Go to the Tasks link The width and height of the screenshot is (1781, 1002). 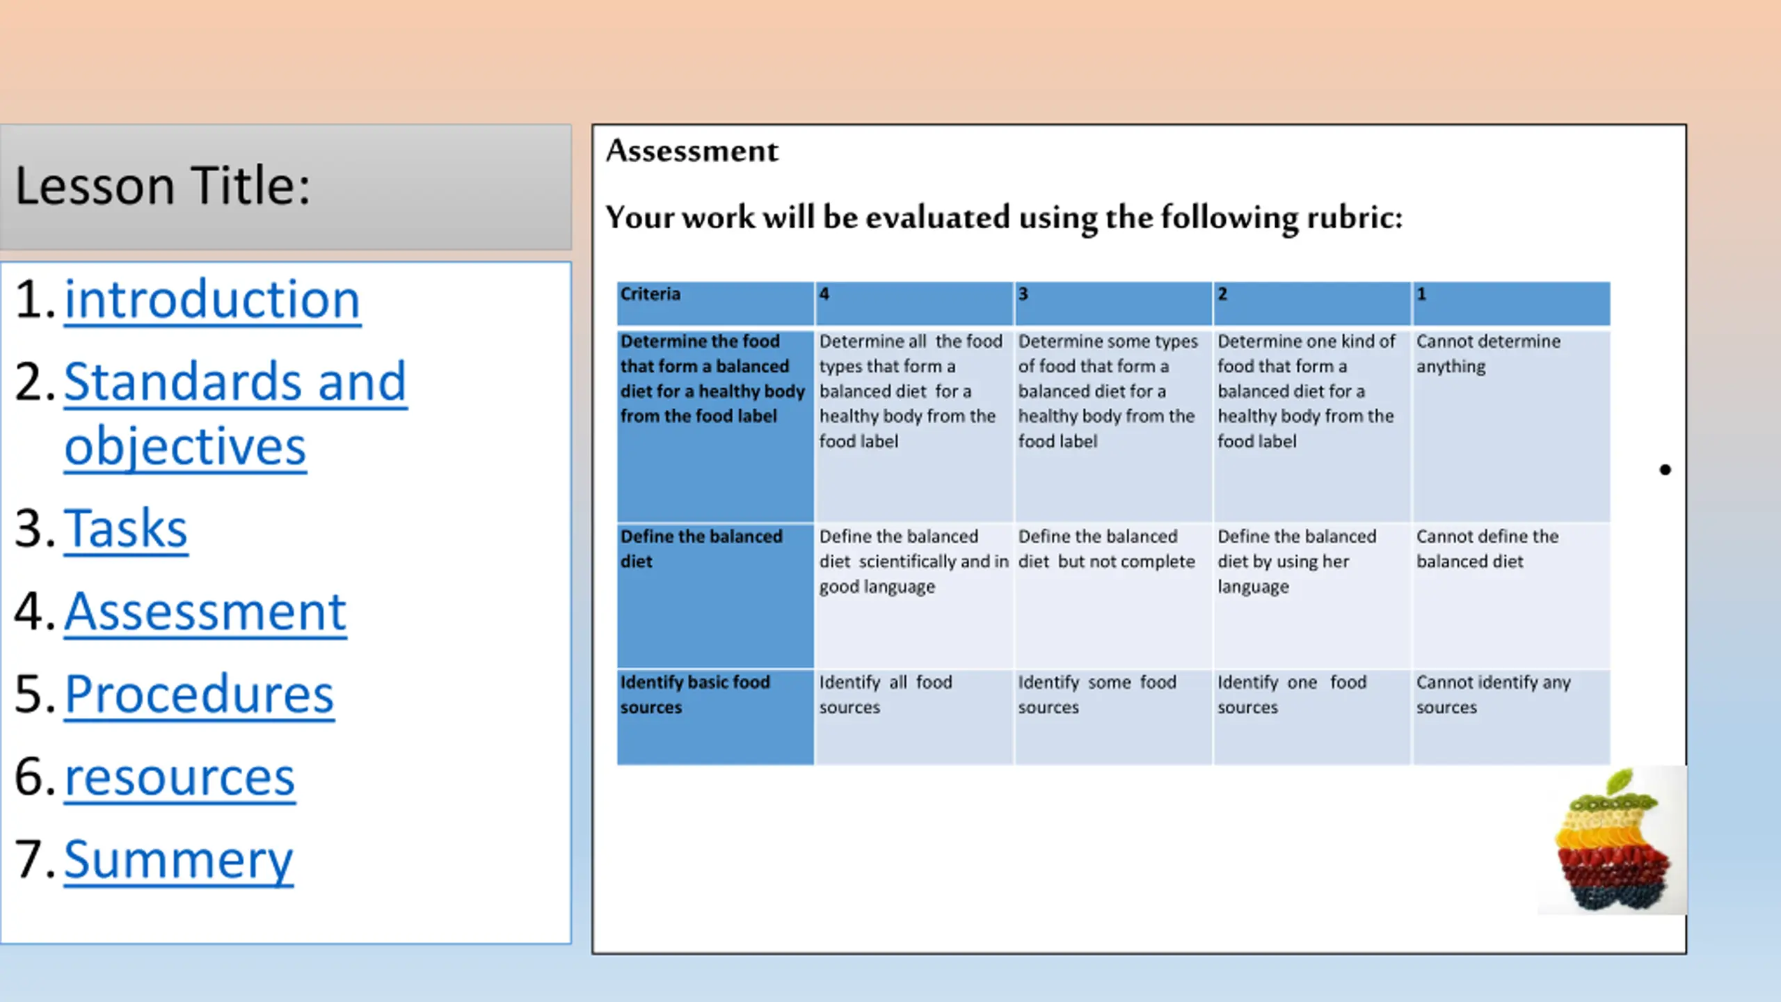(126, 529)
